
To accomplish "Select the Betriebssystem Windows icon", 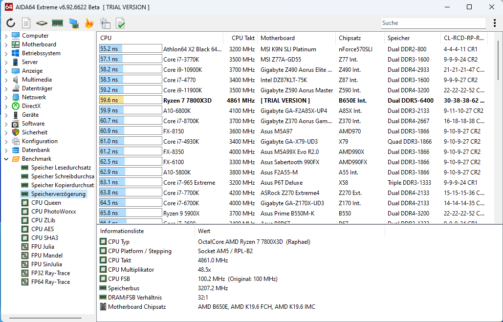I will coord(16,53).
